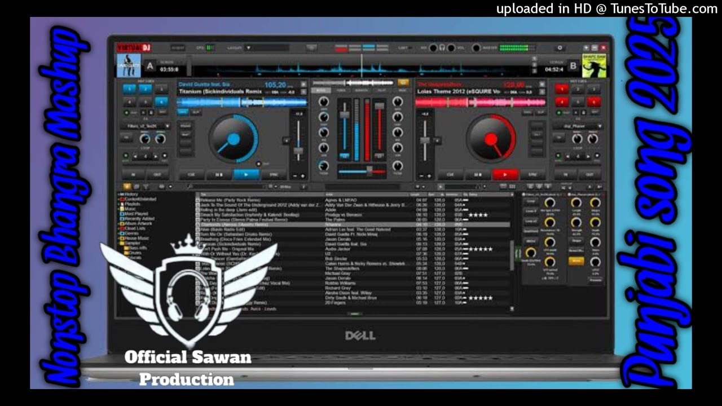
Task: Open the Layout dropdown in top bar
Action: (267, 48)
